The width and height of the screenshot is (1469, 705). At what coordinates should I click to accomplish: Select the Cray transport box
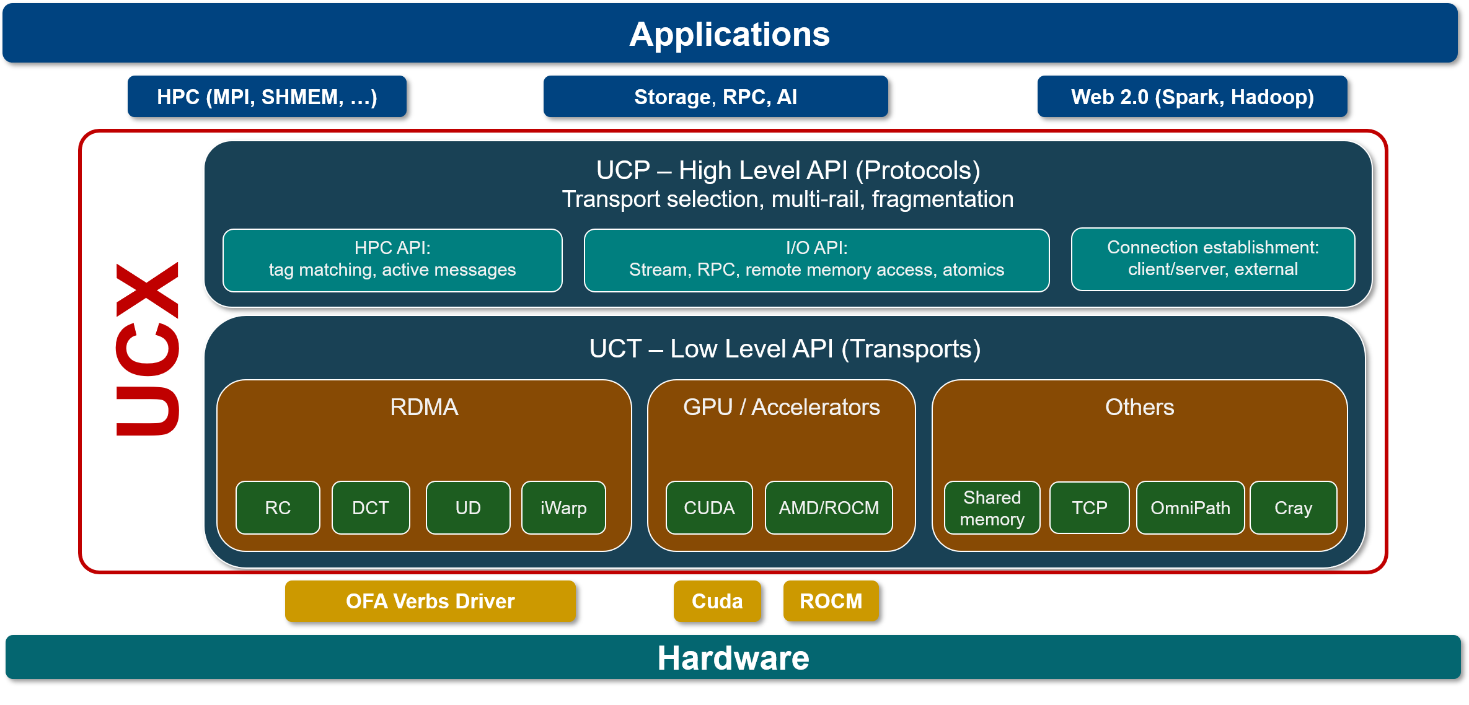point(1293,507)
